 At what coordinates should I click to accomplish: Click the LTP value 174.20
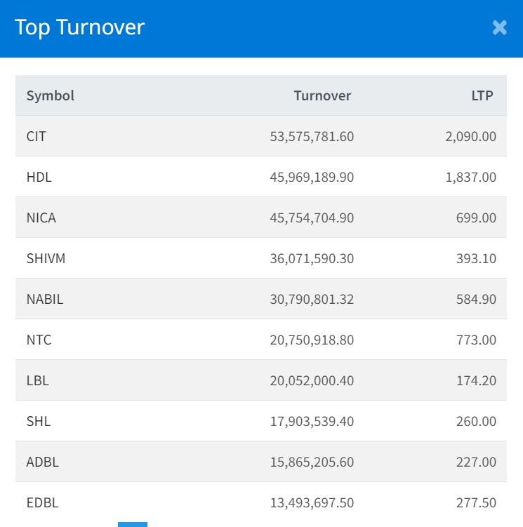point(475,380)
